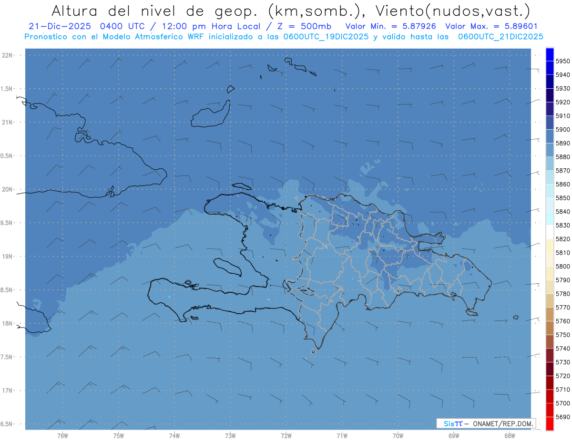Pick the swatch between 5890 and 5900
This screenshot has height=442, width=572.
tap(550, 136)
